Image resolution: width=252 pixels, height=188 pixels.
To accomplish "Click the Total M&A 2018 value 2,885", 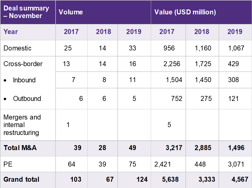I will [x=205, y=148].
